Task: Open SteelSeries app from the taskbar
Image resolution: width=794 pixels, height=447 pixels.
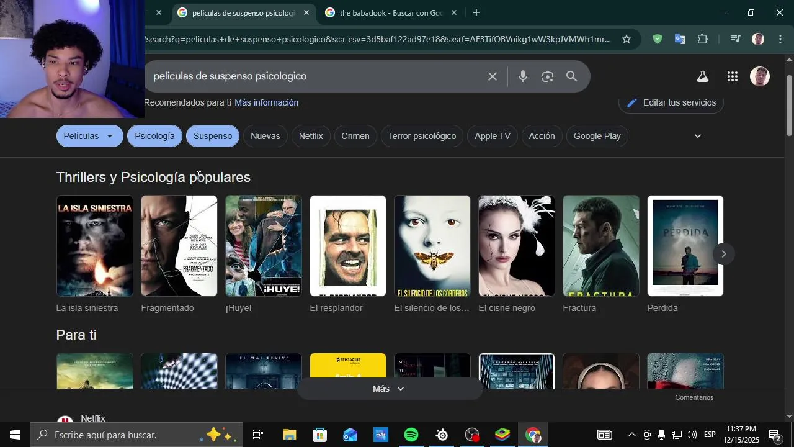Action: click(x=442, y=435)
